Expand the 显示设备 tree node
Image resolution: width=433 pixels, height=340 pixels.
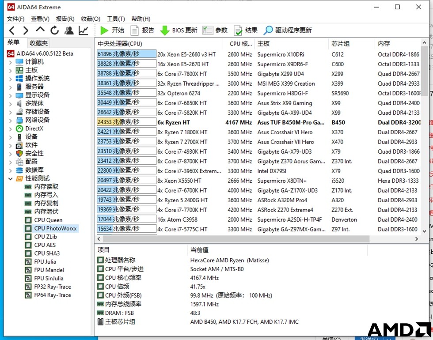pos(11,95)
